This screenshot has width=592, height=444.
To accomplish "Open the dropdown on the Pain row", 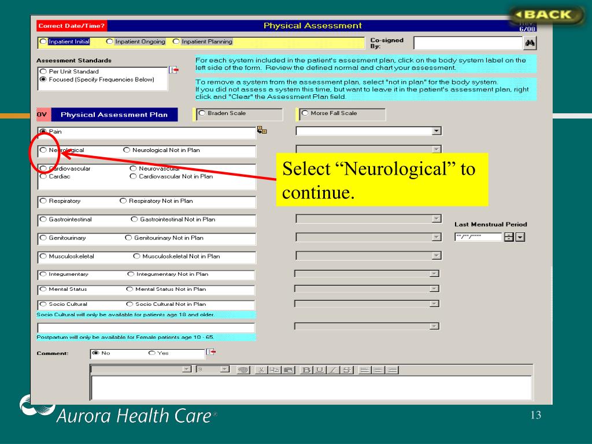I will tap(436, 131).
